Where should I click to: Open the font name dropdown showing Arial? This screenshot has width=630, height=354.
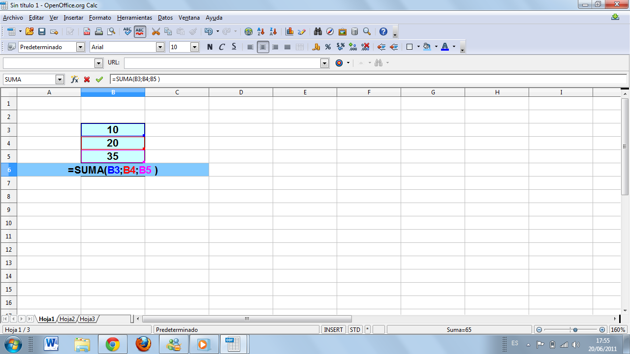coord(160,47)
